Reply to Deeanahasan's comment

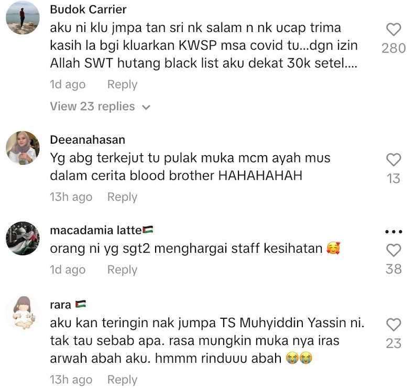pos(122,197)
